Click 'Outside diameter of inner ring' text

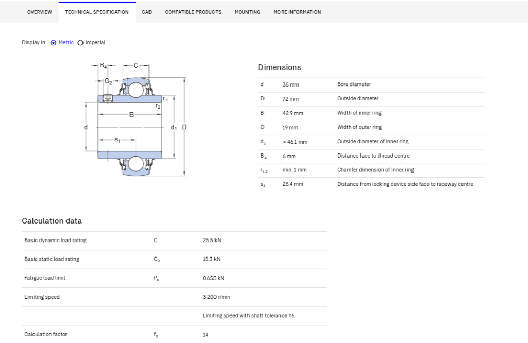click(x=373, y=142)
